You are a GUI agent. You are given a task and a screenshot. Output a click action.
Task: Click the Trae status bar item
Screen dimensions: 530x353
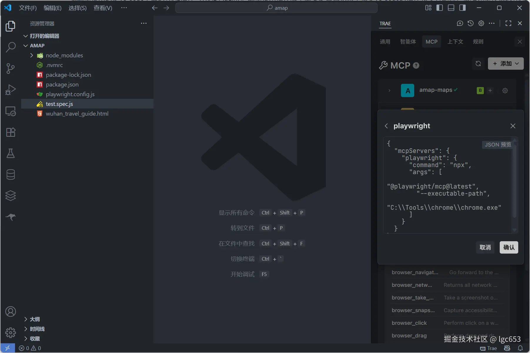pos(489,348)
